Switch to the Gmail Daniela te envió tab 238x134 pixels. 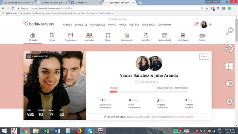(18, 3)
